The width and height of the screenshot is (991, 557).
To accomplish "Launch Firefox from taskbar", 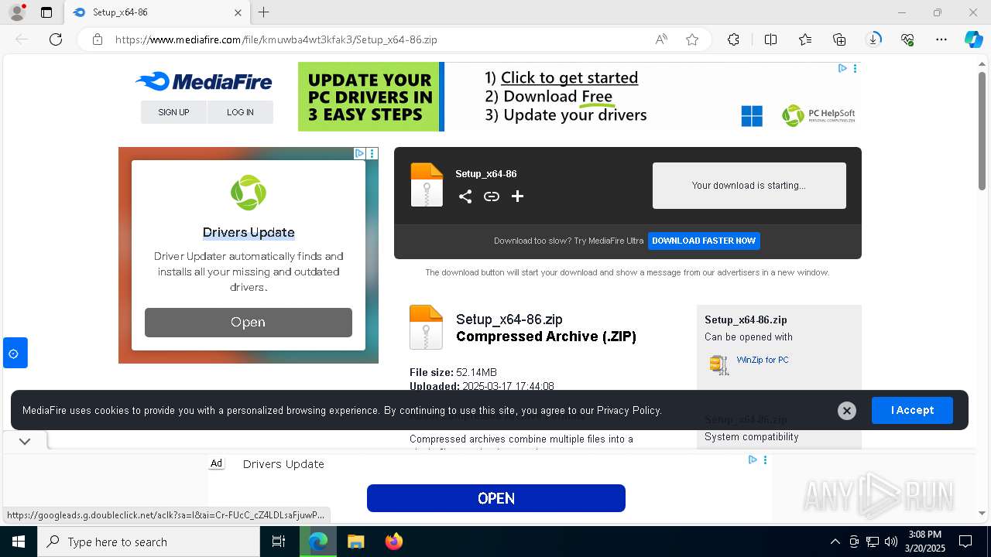I will tap(393, 542).
